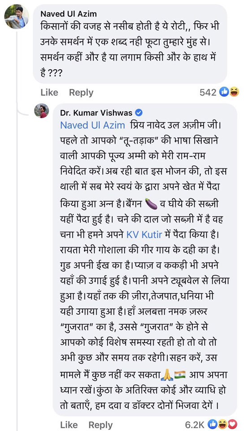Open the Dr. Kumar Vishwas author name
Image resolution: width=244 pixels, height=431 pixels.
tap(96, 112)
